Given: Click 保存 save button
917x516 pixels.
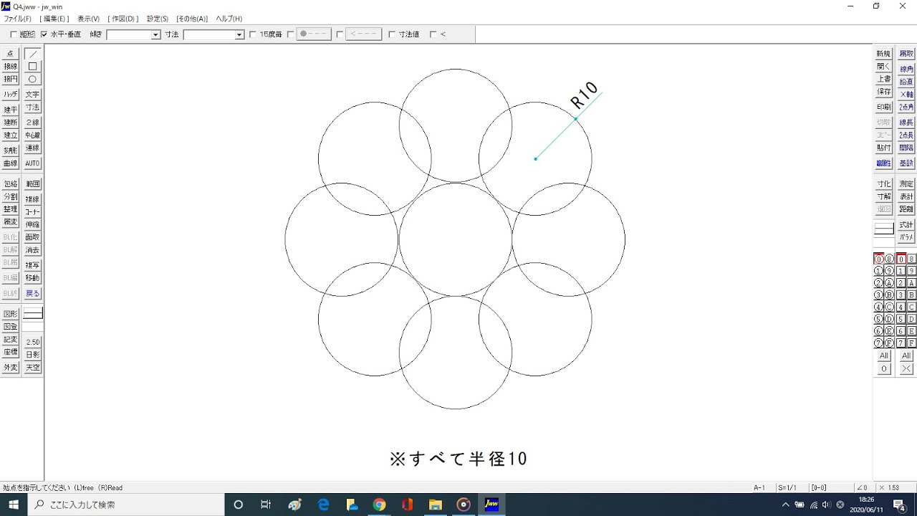Looking at the screenshot, I should (883, 92).
